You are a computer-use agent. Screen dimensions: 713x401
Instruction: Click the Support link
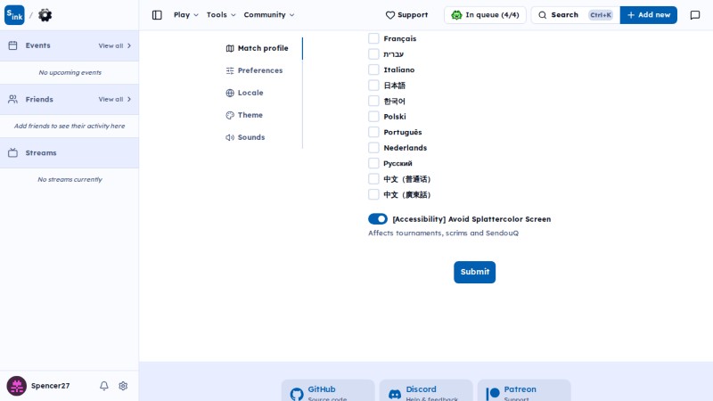tap(406, 15)
